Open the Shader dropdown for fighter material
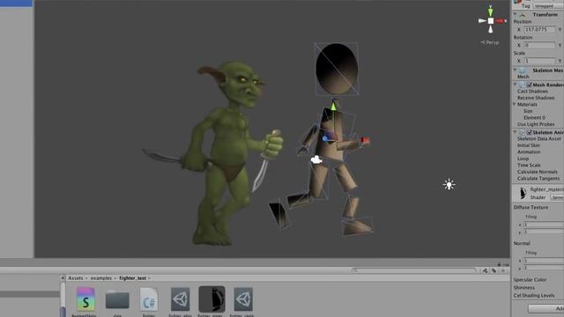564x317 pixels. pyautogui.click(x=557, y=197)
